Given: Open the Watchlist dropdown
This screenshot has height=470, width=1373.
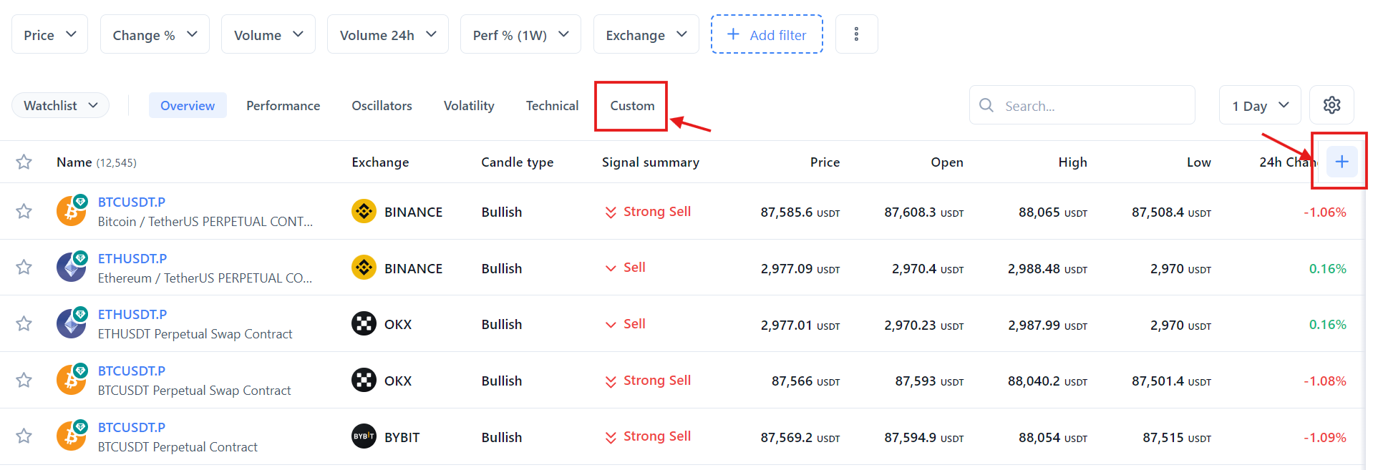Looking at the screenshot, I should tap(61, 105).
